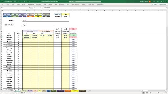
Task: Click the Share button
Action: coord(155,4)
